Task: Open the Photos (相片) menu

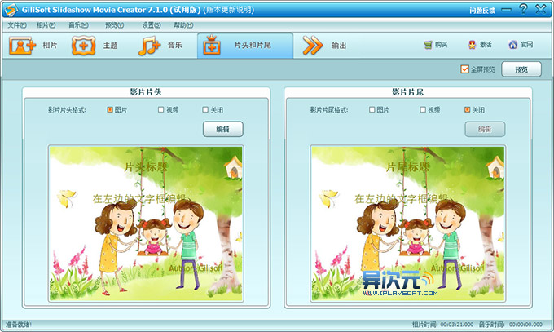Action: [46, 25]
